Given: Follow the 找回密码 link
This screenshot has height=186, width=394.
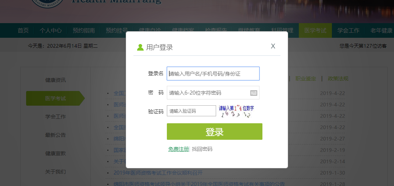Looking at the screenshot, I should [202, 149].
